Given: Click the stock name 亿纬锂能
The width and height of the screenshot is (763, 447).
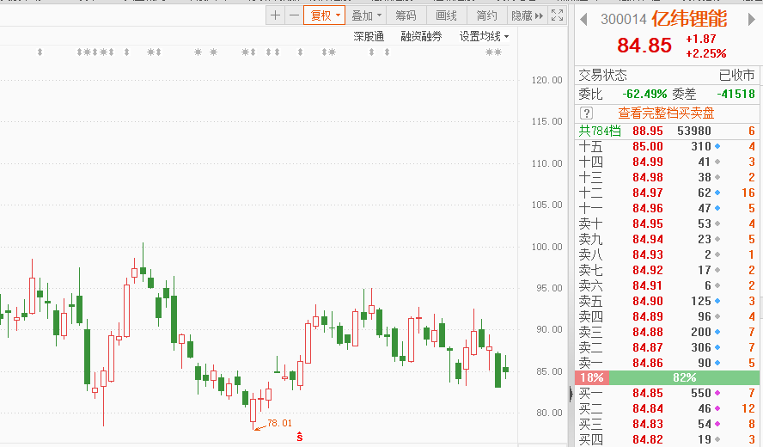Looking at the screenshot, I should coord(689,19).
